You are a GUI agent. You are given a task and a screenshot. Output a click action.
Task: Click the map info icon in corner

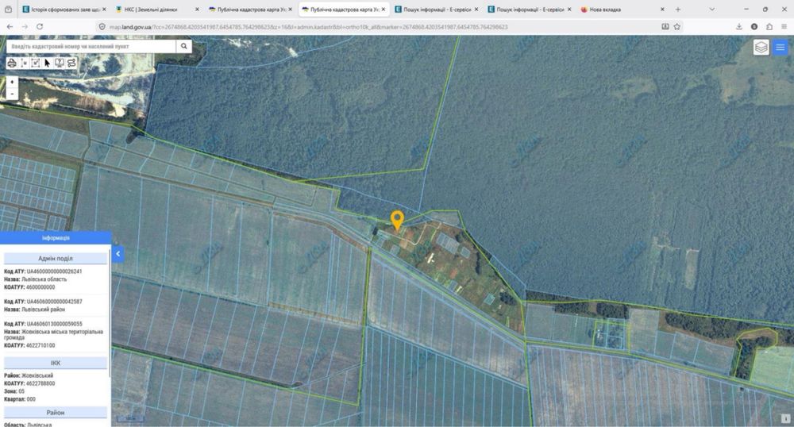785,418
